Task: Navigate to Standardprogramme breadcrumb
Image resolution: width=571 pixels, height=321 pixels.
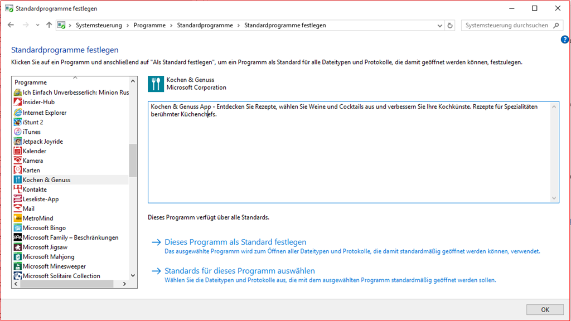Action: tap(205, 26)
